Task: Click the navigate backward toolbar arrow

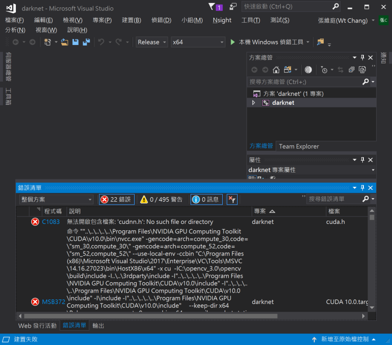Action: (x=16, y=42)
